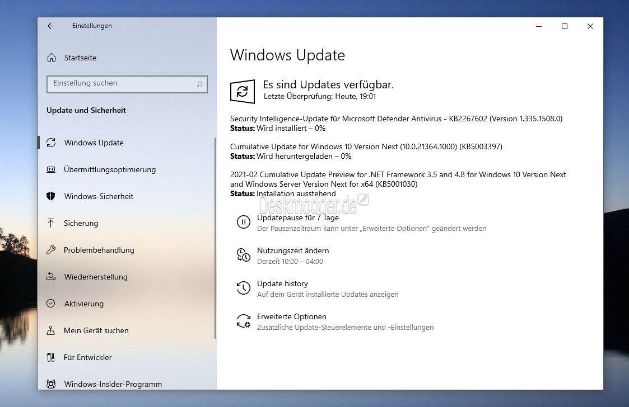
Task: Click the Übermittlungsoptimierung icon
Action: [x=51, y=169]
